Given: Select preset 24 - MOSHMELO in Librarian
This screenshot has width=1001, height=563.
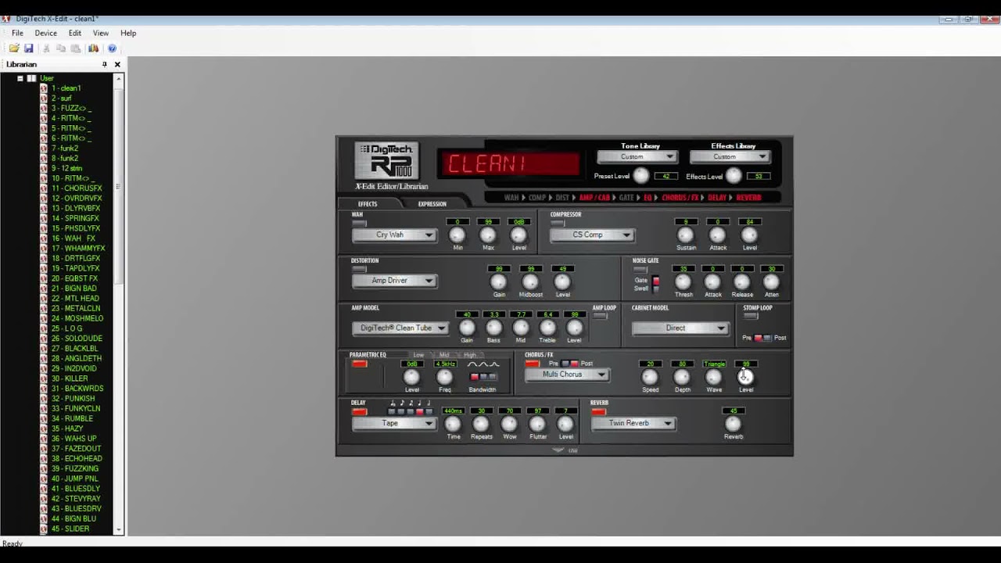Looking at the screenshot, I should (x=77, y=318).
